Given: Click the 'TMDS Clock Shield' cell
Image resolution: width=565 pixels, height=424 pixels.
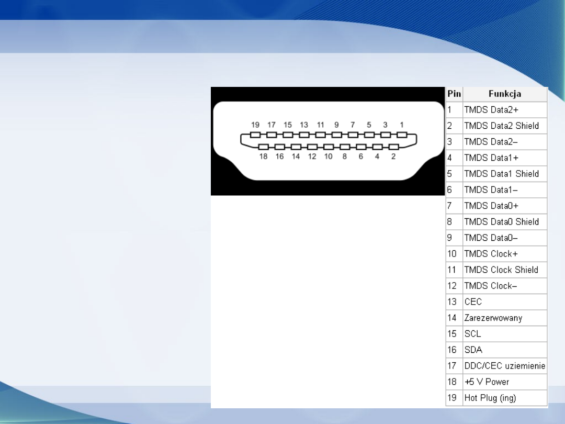Looking at the screenshot, I should pyautogui.click(x=501, y=270).
